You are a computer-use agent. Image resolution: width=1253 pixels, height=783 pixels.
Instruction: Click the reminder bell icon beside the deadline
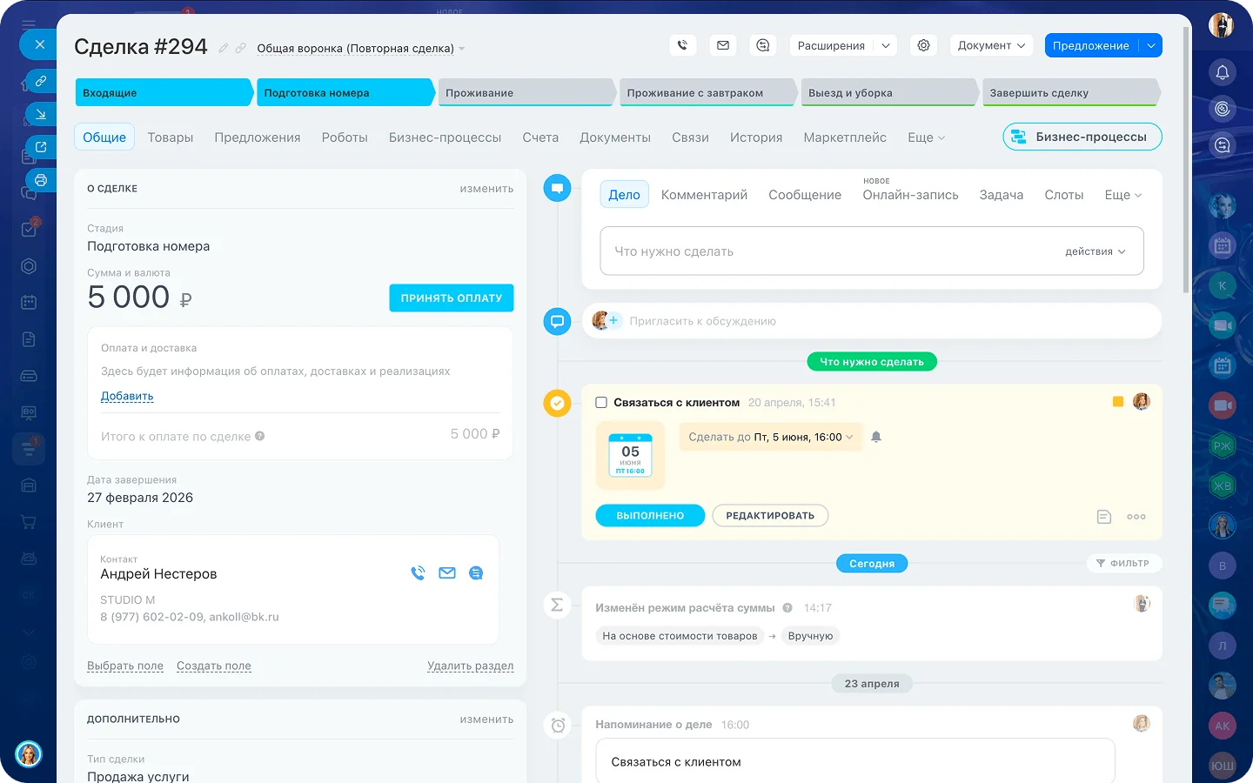876,437
